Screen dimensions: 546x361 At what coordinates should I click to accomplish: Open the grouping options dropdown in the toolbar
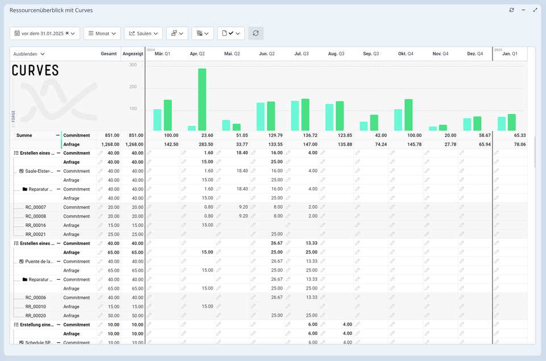pos(177,34)
